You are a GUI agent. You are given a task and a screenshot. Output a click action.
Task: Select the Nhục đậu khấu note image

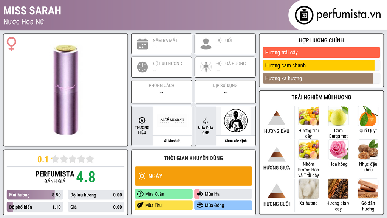pyautogui.click(x=368, y=149)
